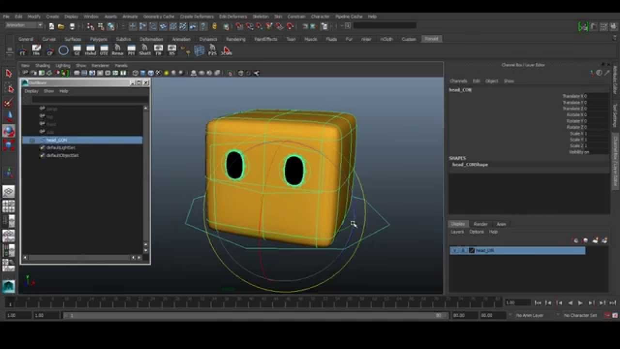Run the Rena shelf script icon
620x349 pixels.
coord(118,50)
